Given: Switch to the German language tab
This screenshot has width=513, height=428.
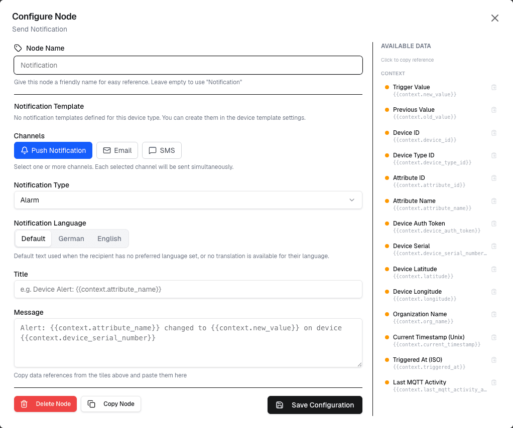Looking at the screenshot, I should (71, 239).
